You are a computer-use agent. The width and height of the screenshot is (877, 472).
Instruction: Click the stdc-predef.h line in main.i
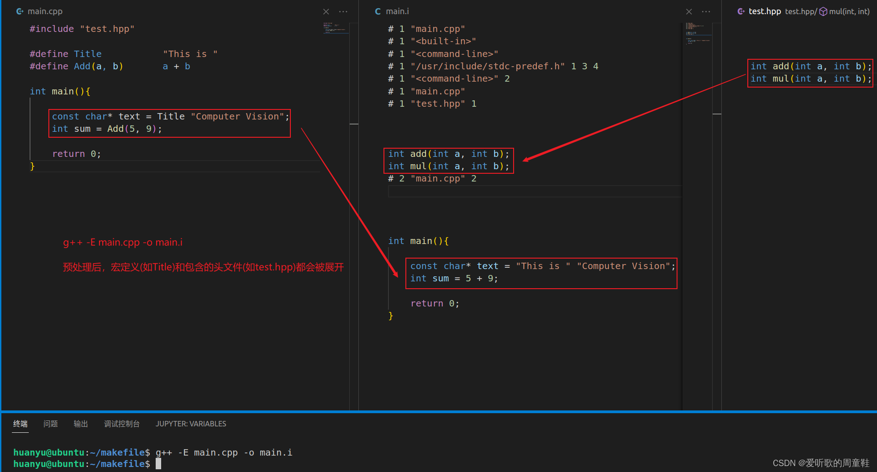493,66
